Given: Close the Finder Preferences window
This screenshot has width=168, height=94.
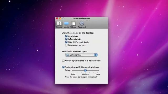Looking at the screenshot, I should click(57, 19).
